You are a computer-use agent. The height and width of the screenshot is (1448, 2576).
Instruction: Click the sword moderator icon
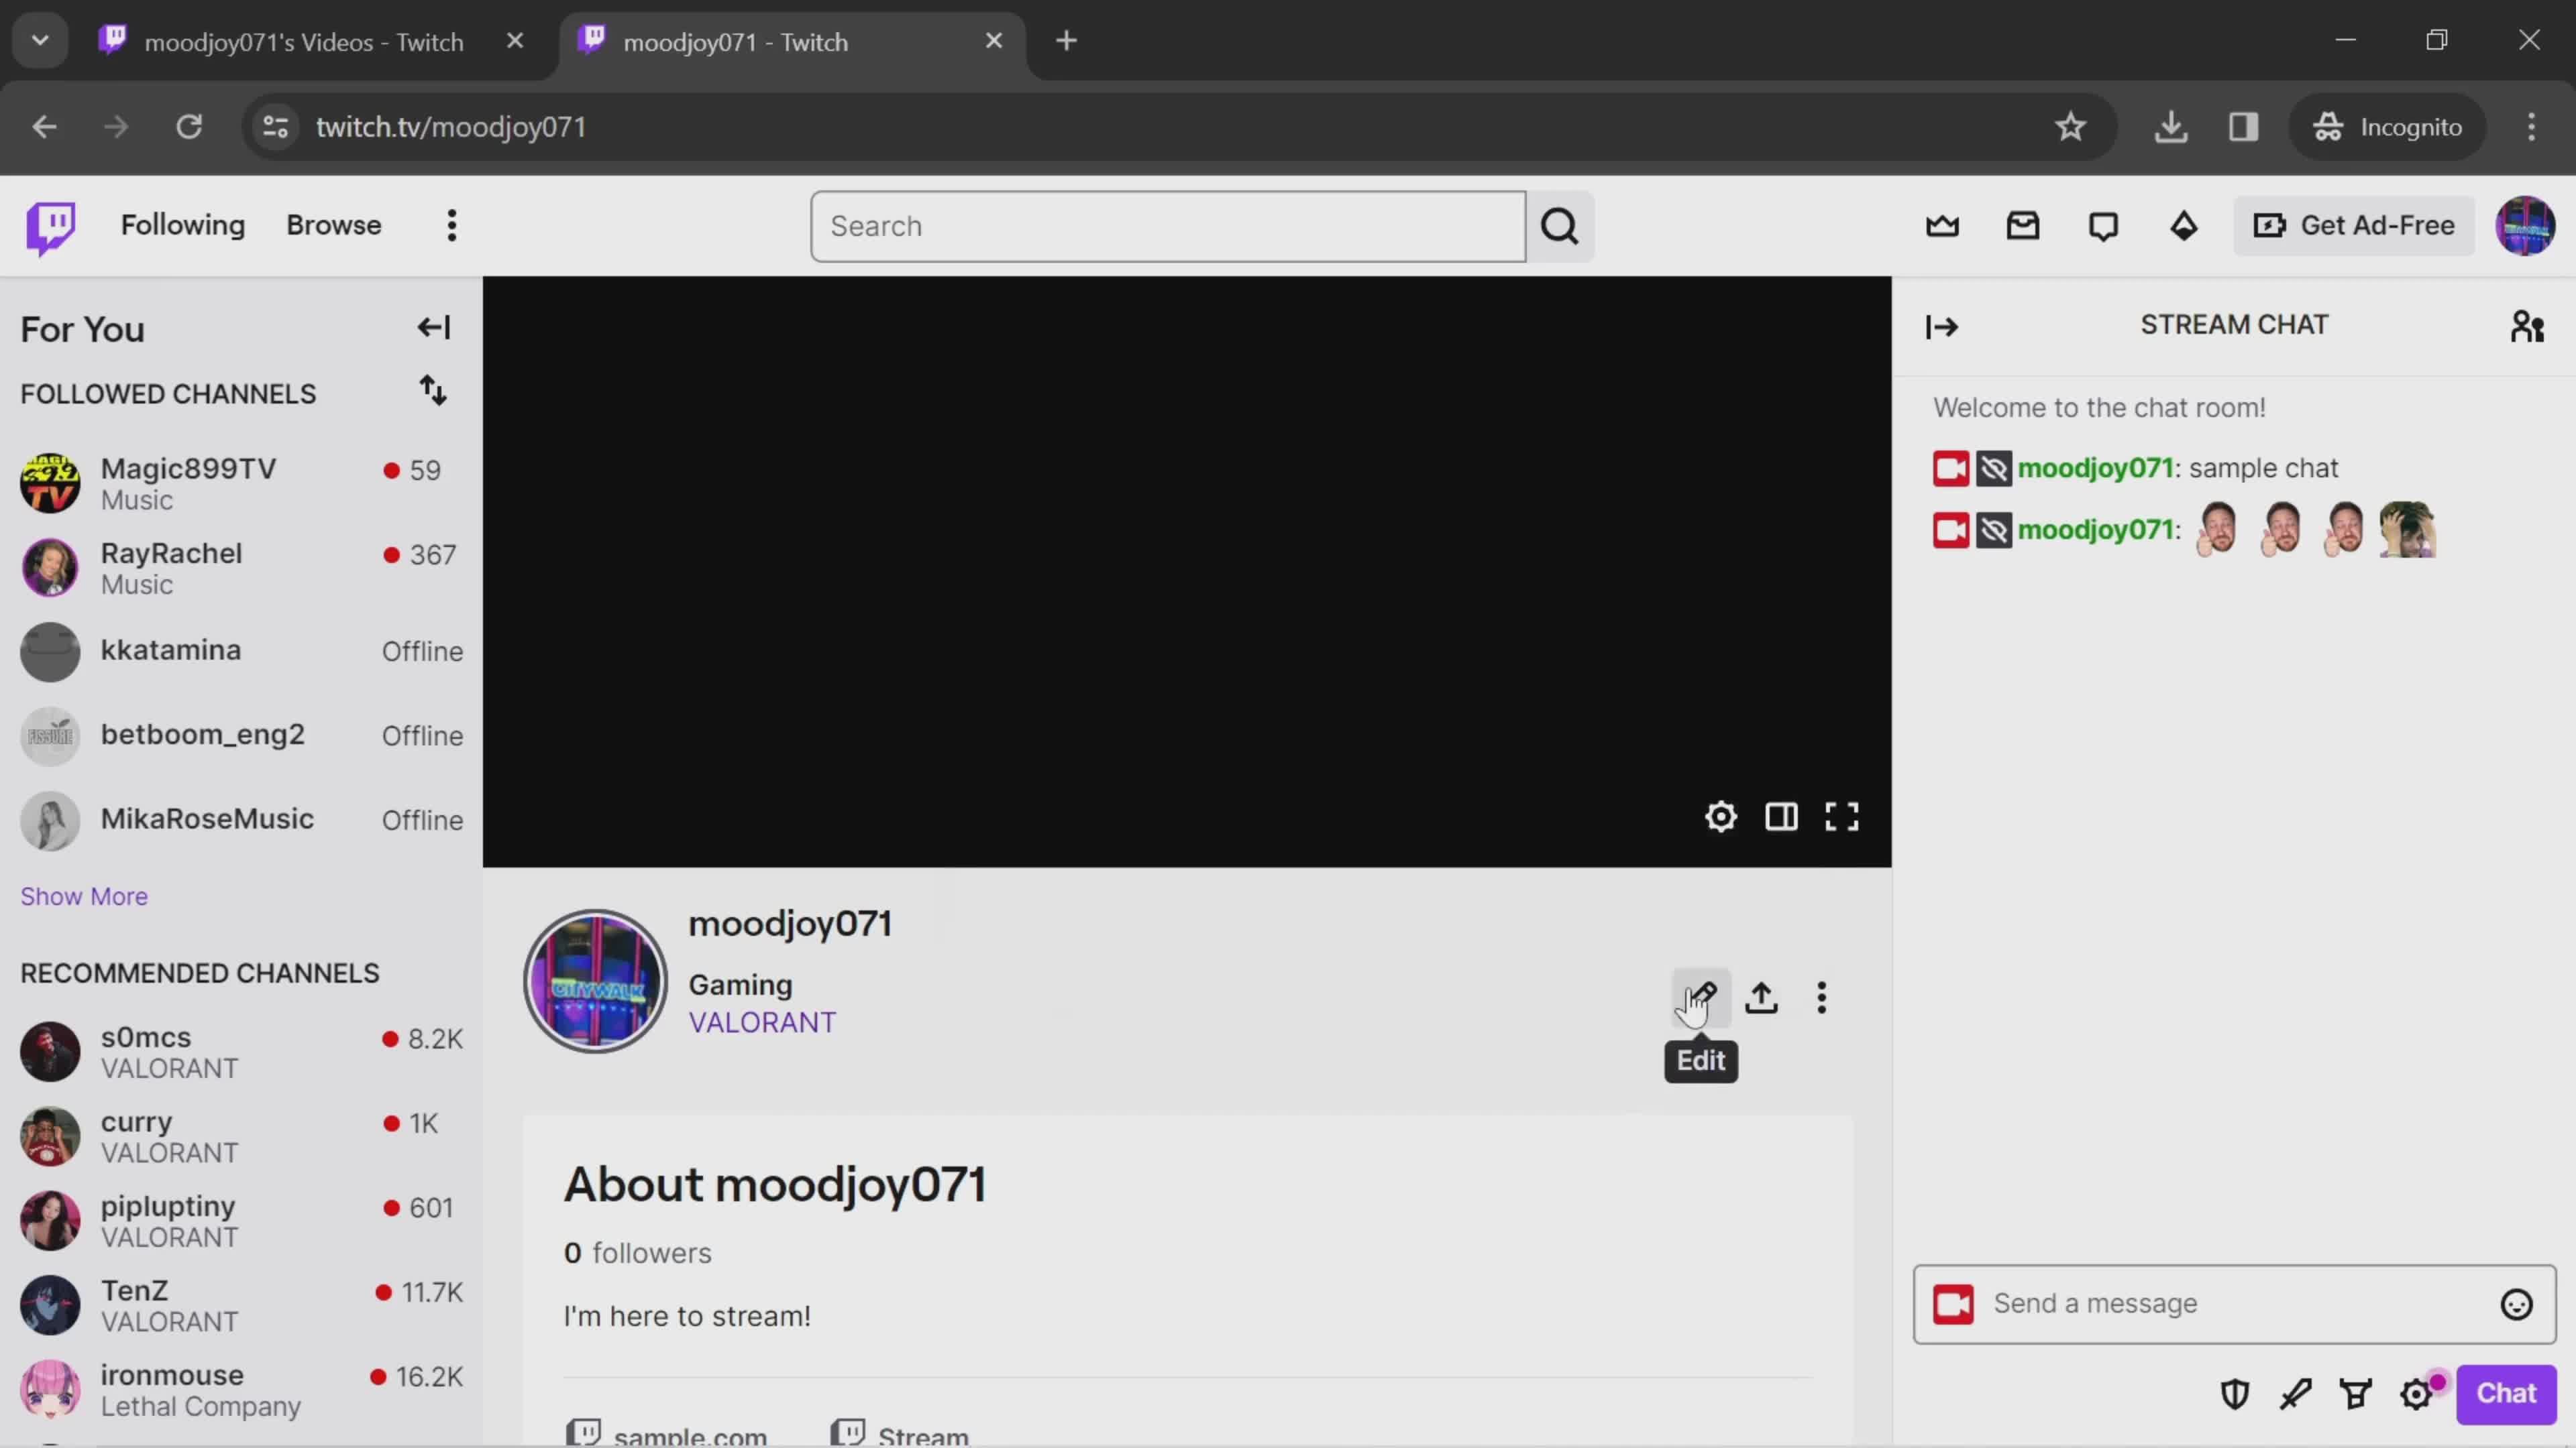[2295, 1393]
